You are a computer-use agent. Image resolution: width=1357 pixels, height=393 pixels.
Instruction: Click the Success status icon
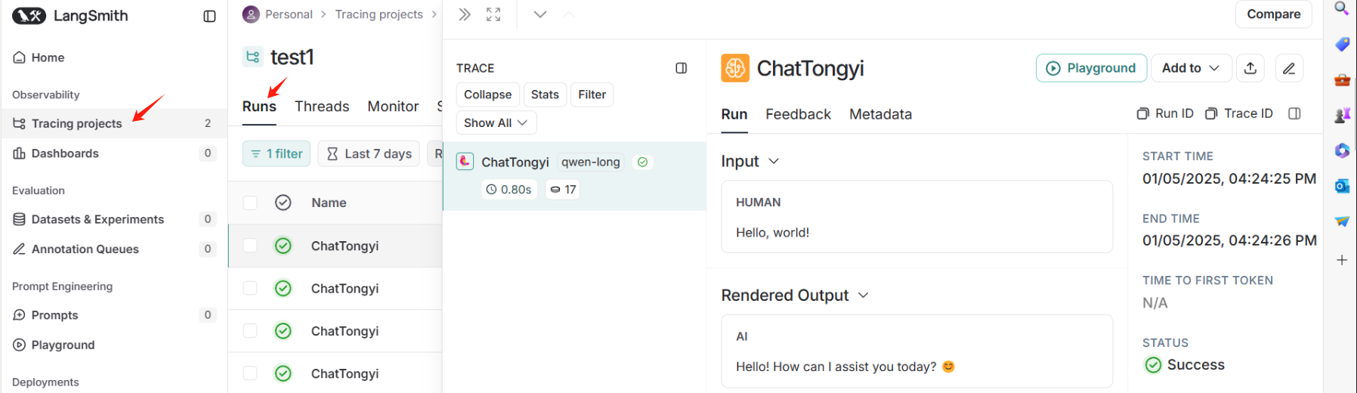[1153, 365]
